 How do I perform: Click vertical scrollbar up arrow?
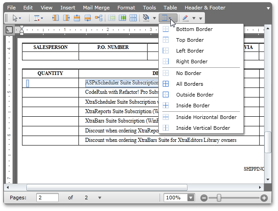pos(268,28)
